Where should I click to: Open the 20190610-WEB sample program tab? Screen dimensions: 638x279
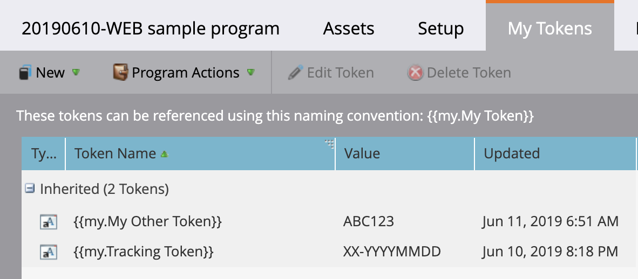151,29
